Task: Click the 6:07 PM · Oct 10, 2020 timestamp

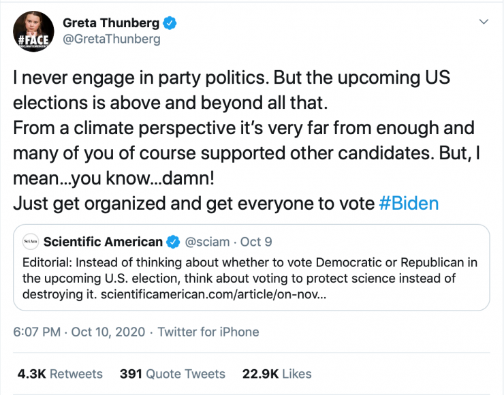Action: (x=79, y=332)
